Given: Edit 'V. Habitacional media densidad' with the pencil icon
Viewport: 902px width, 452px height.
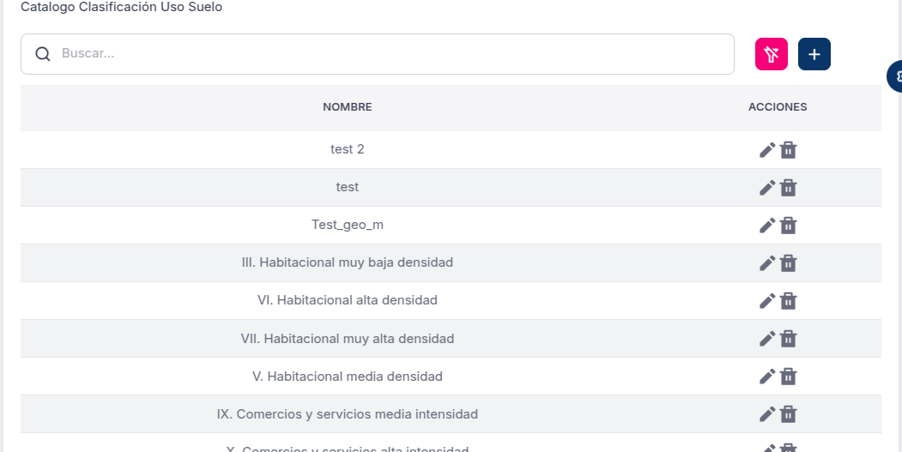Looking at the screenshot, I should click(767, 377).
